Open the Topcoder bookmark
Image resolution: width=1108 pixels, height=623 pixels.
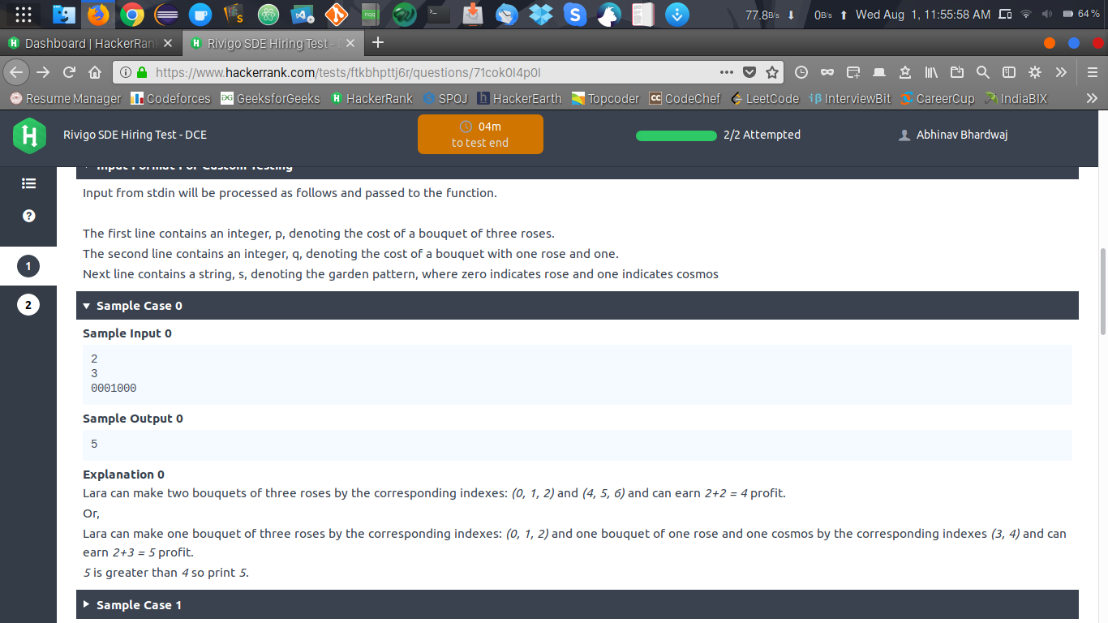[x=605, y=98]
